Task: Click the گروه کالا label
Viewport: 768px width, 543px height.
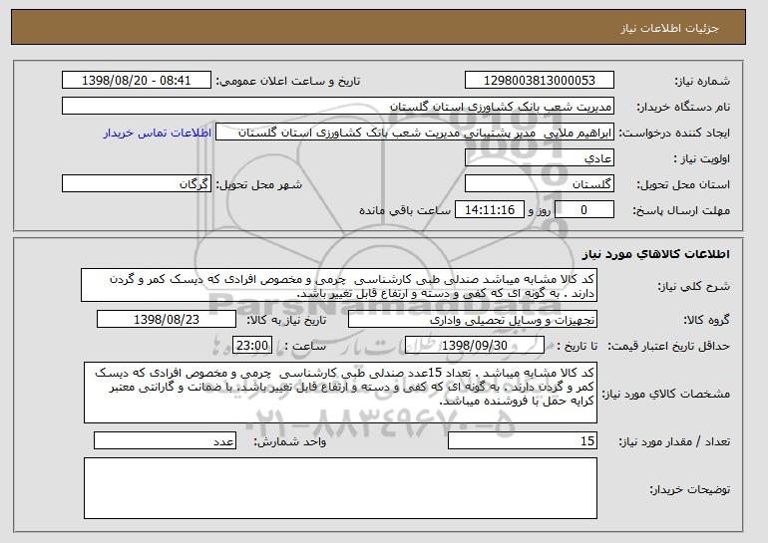Action: (x=707, y=321)
